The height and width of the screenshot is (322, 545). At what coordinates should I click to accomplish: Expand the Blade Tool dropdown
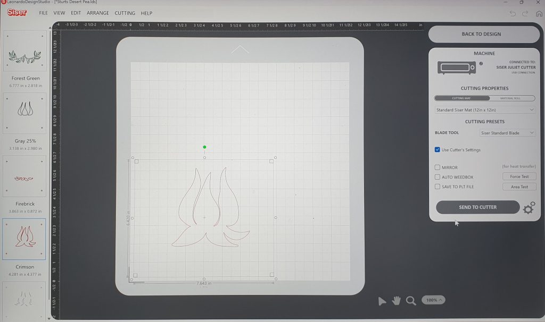(507, 133)
